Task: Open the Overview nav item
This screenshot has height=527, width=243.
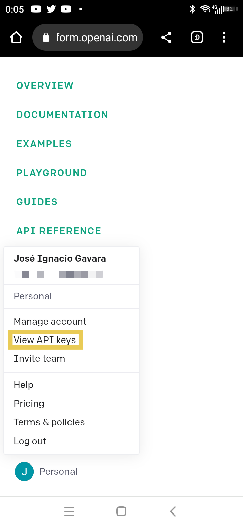Action: click(45, 86)
